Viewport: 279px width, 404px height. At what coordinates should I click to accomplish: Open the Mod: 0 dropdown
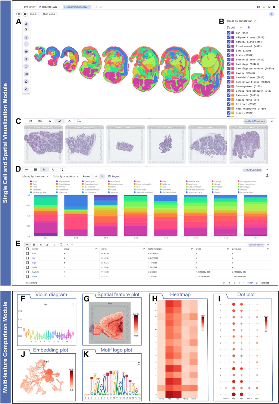34,14
